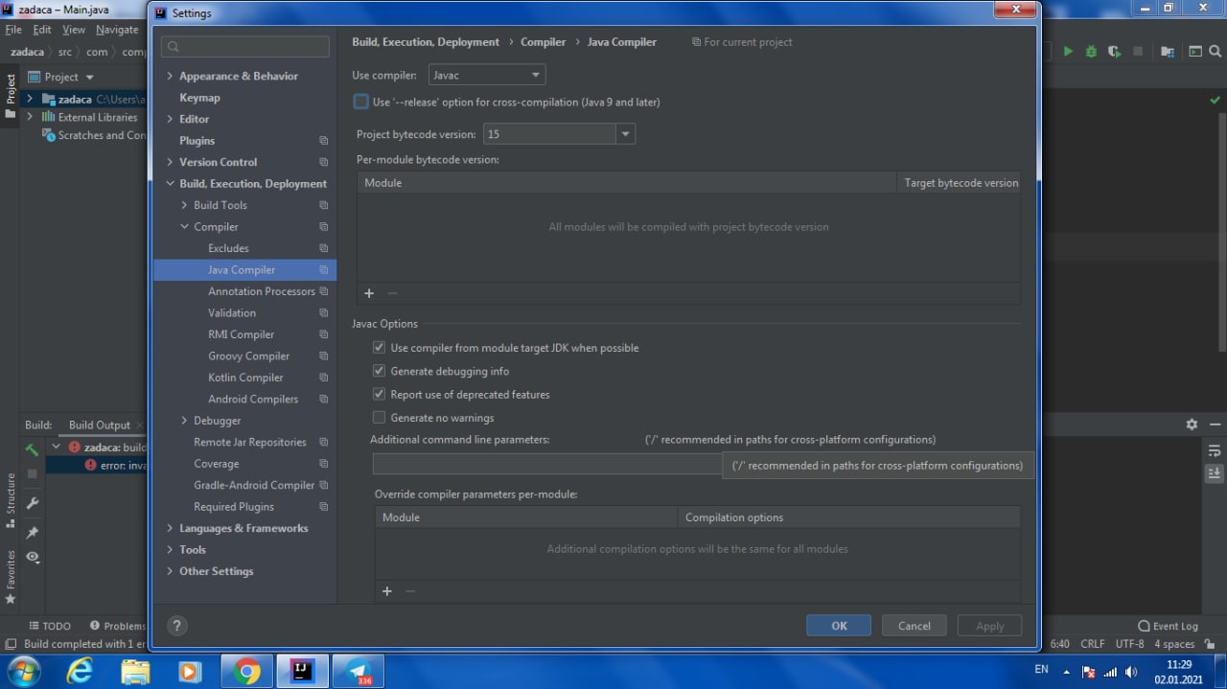This screenshot has width=1227, height=689.
Task: Click the Cancel button
Action: [x=914, y=626]
